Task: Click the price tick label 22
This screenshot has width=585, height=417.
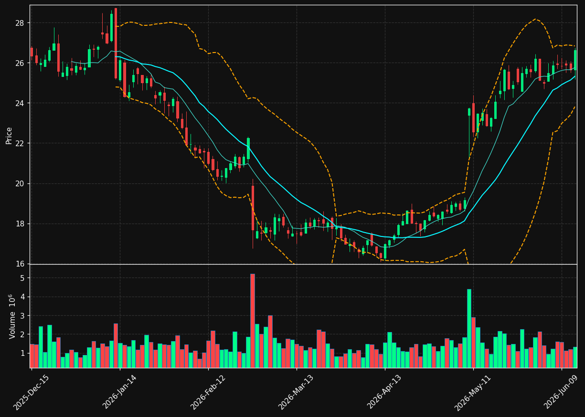Action: (x=19, y=143)
